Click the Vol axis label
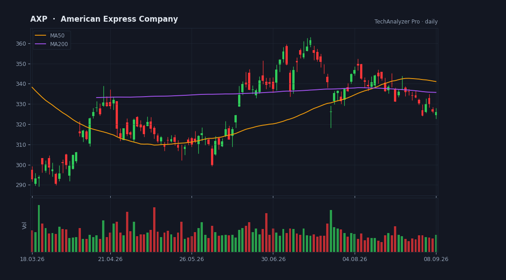506x280 pixels. coord(24,225)
